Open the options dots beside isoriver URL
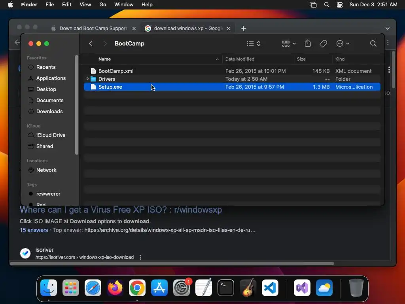Viewport: 405px width, 304px height. coord(140,257)
